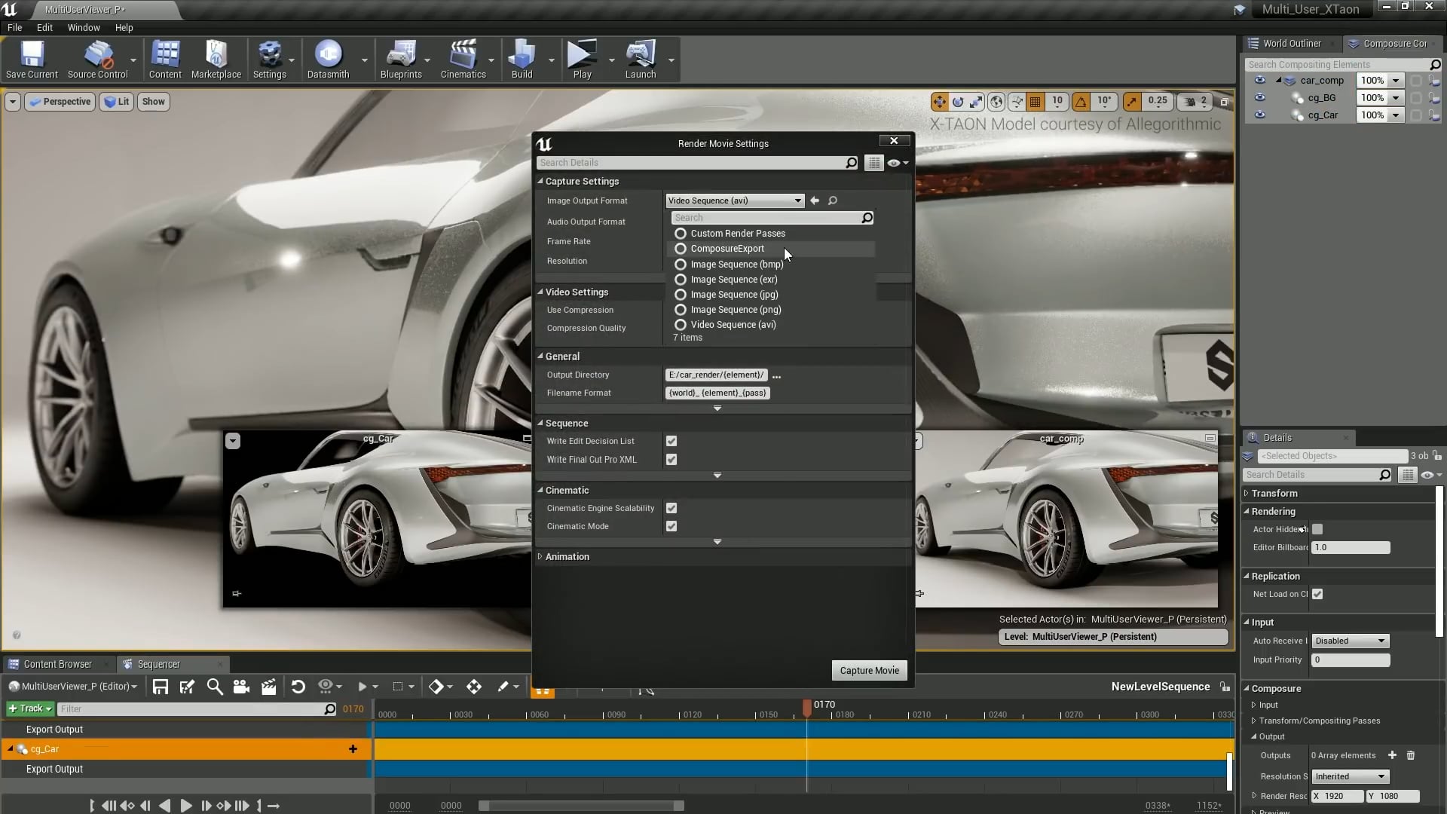This screenshot has width=1447, height=814.
Task: Open the Content toolbar button
Action: 165,60
